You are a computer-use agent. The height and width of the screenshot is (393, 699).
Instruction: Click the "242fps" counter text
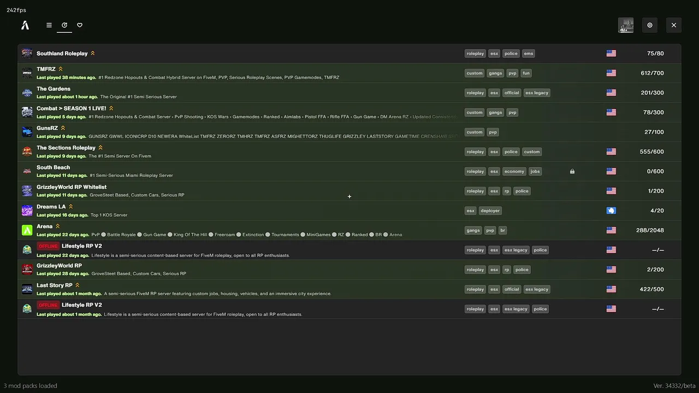[16, 10]
